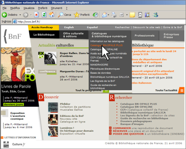The height and width of the screenshot is (149, 186).
Task: Open the Visualizza menu
Action: 29,8
